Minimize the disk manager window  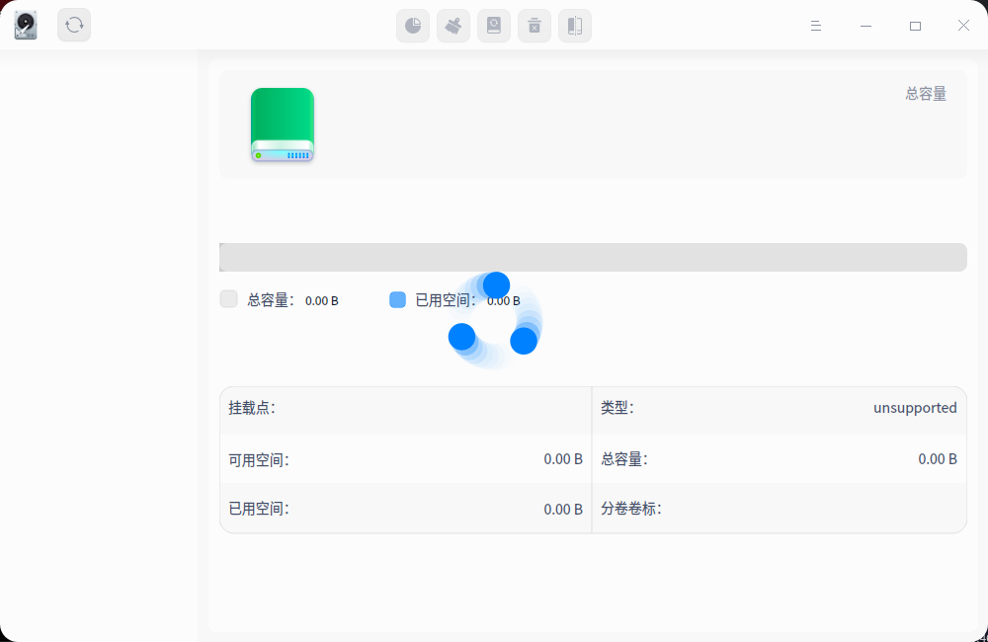[865, 26]
